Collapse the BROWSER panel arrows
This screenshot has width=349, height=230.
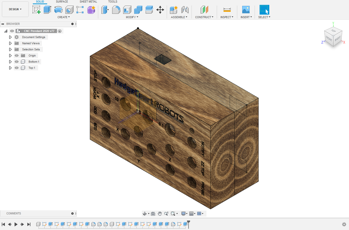(x=3, y=24)
